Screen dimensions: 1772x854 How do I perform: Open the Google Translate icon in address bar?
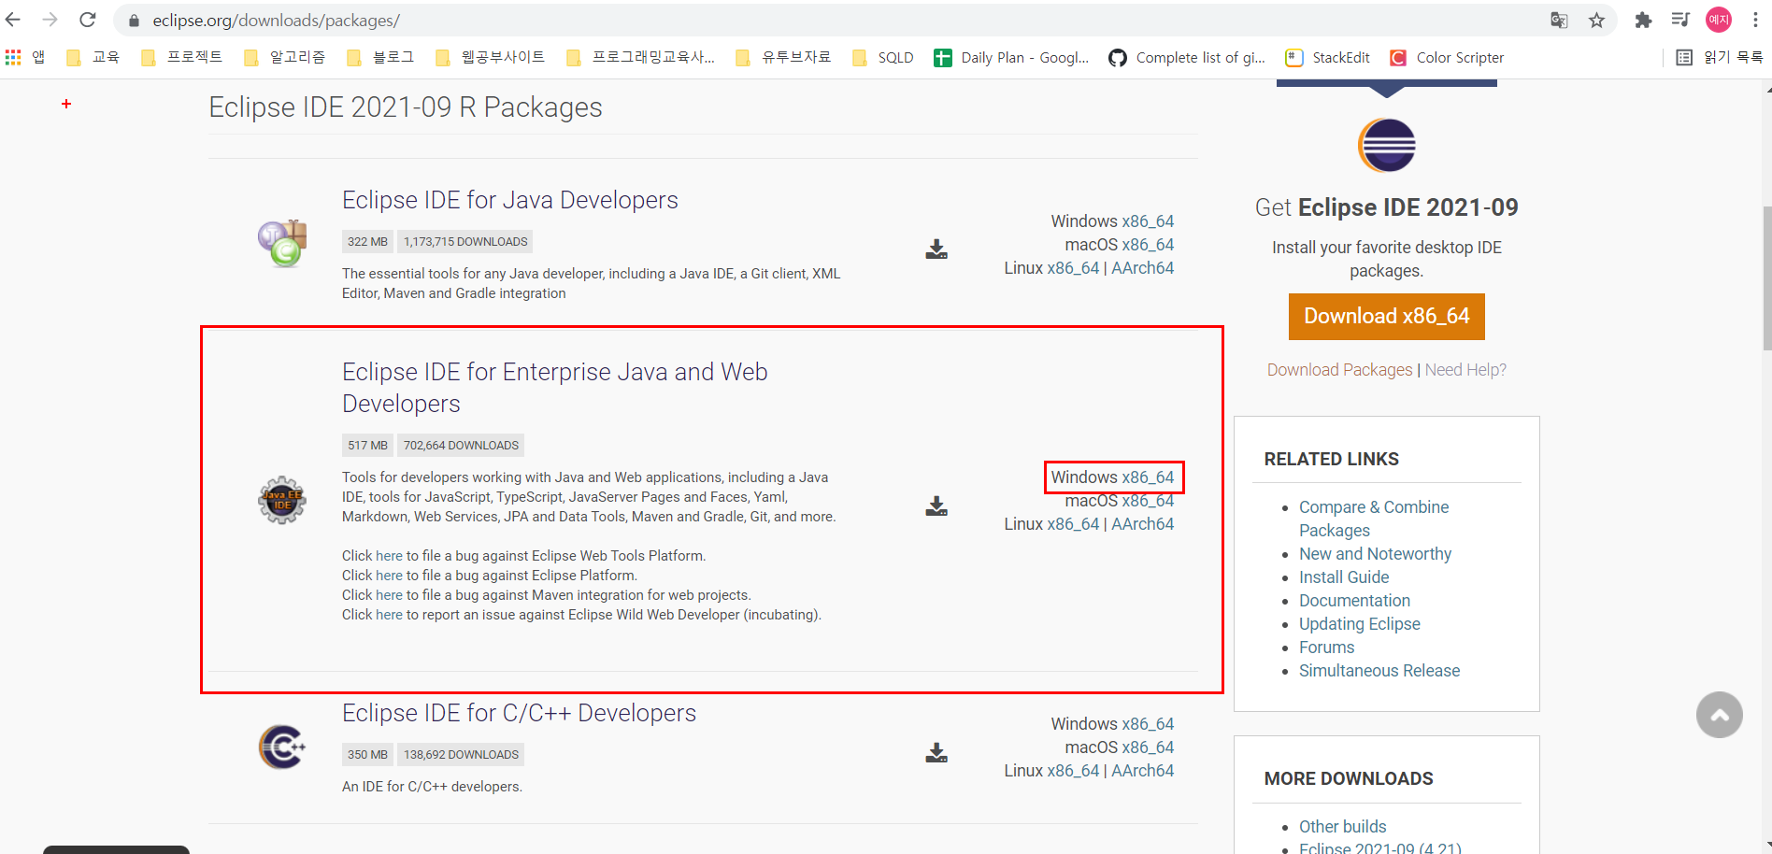tap(1559, 21)
